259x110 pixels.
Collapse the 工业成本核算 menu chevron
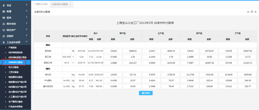click(27, 42)
